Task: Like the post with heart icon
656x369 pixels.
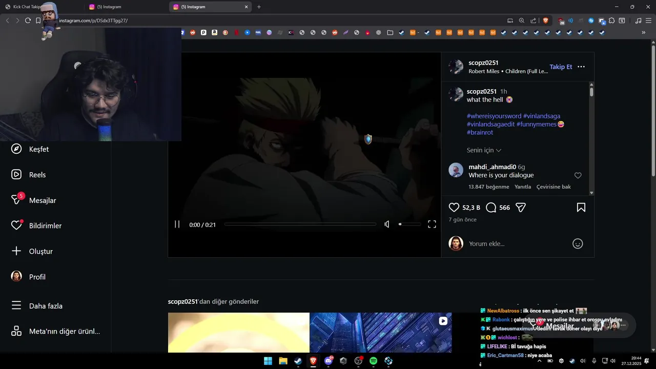Action: (x=454, y=208)
